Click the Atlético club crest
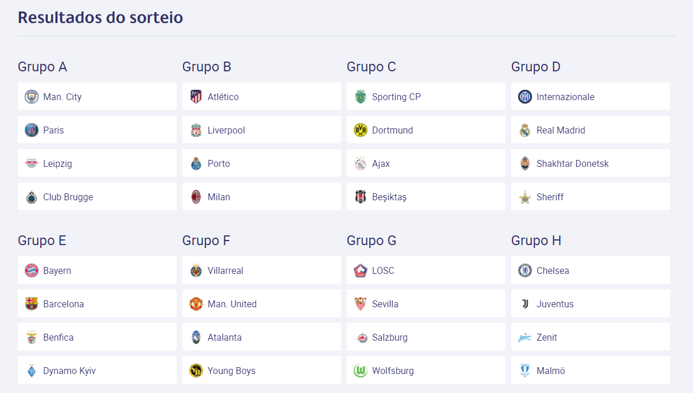This screenshot has height=393, width=693. [196, 97]
